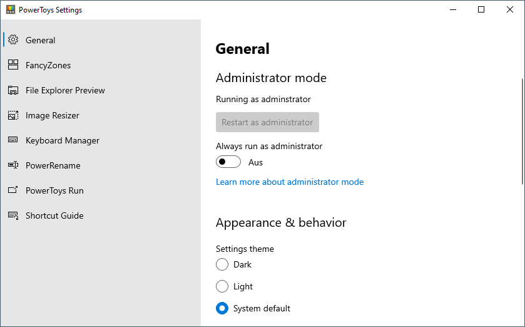Click the PowerToys Run launcher icon
Screen dimensions: 525x327
tap(13, 190)
